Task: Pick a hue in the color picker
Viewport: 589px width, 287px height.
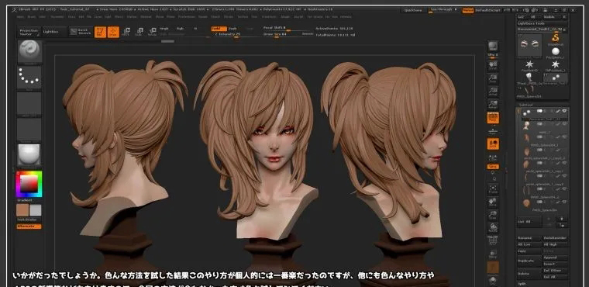Action: tap(29, 184)
